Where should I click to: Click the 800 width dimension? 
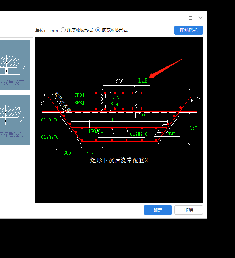(119, 81)
